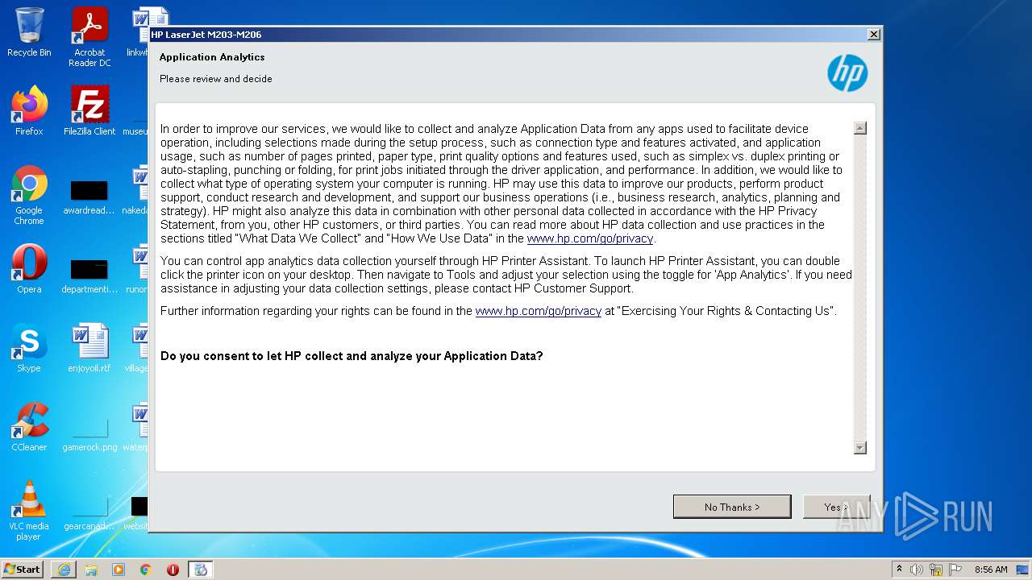Click the No Thanks button

(732, 507)
